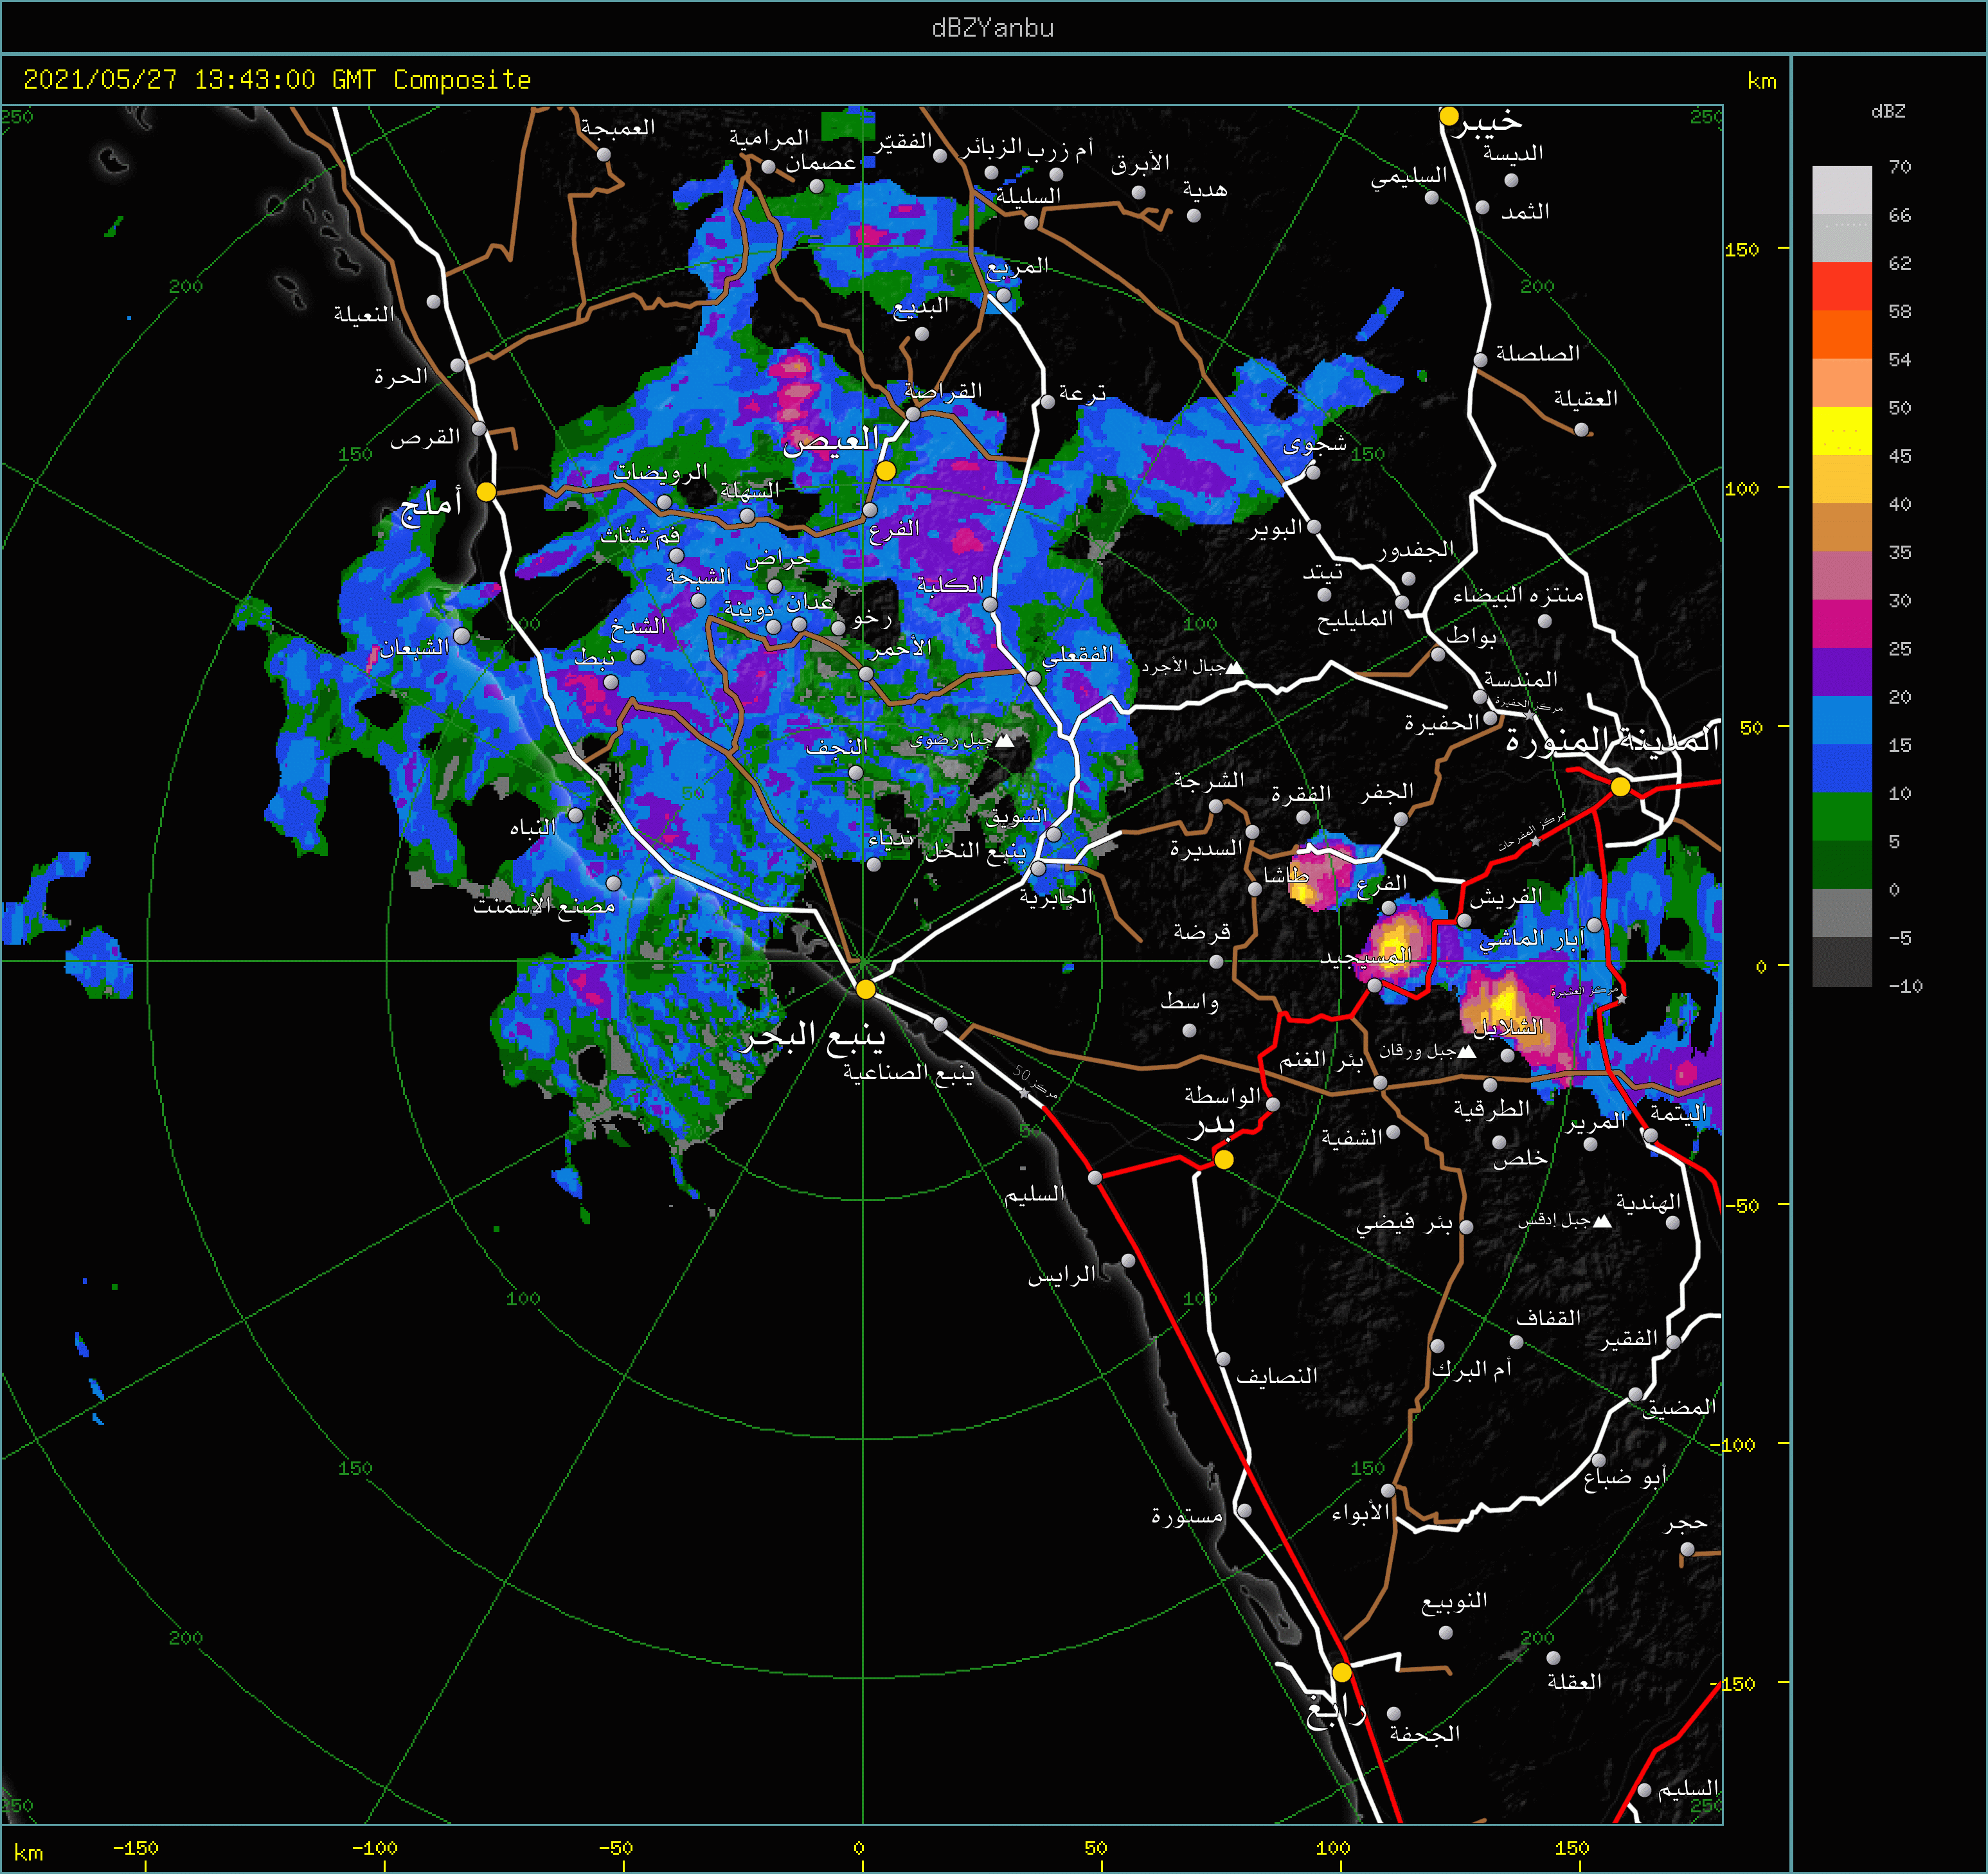
Task: Click the dBZ legend heading
Action: pyautogui.click(x=1888, y=111)
